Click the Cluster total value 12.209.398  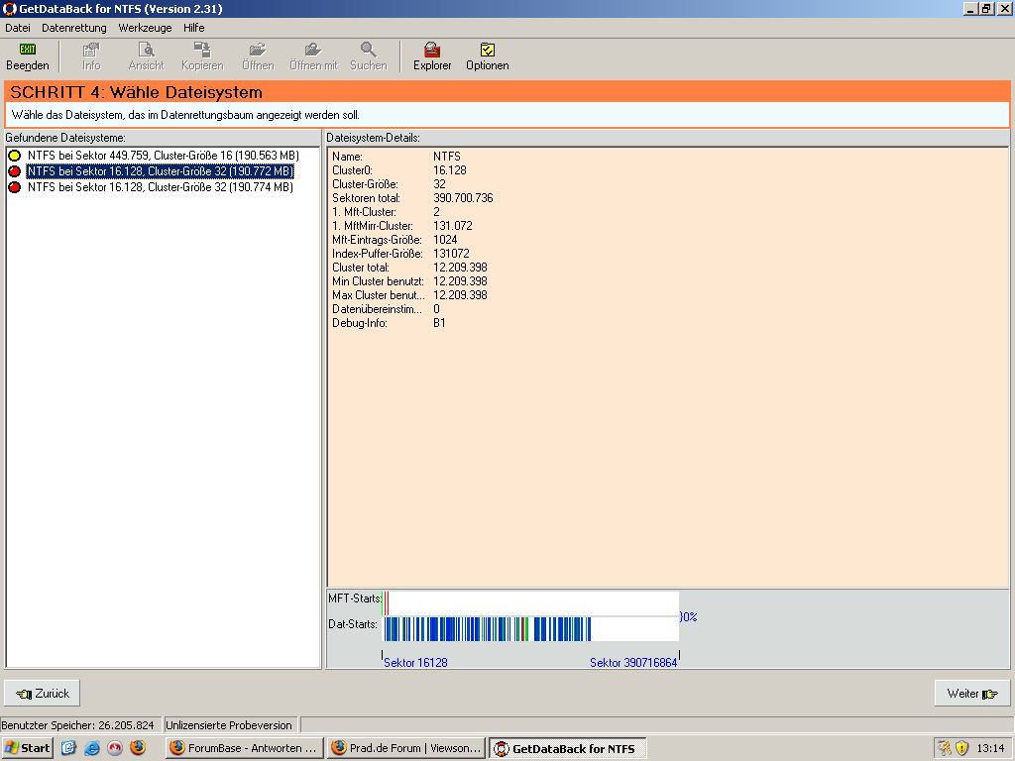(x=460, y=268)
